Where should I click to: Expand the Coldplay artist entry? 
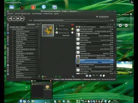13,45
